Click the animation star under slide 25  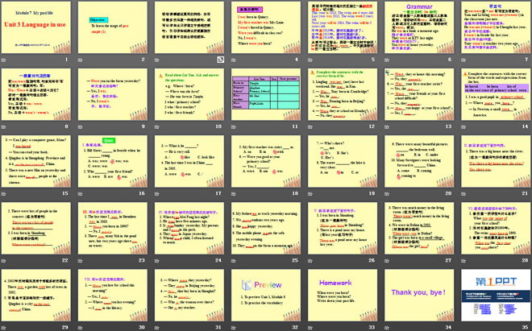pos(234,261)
